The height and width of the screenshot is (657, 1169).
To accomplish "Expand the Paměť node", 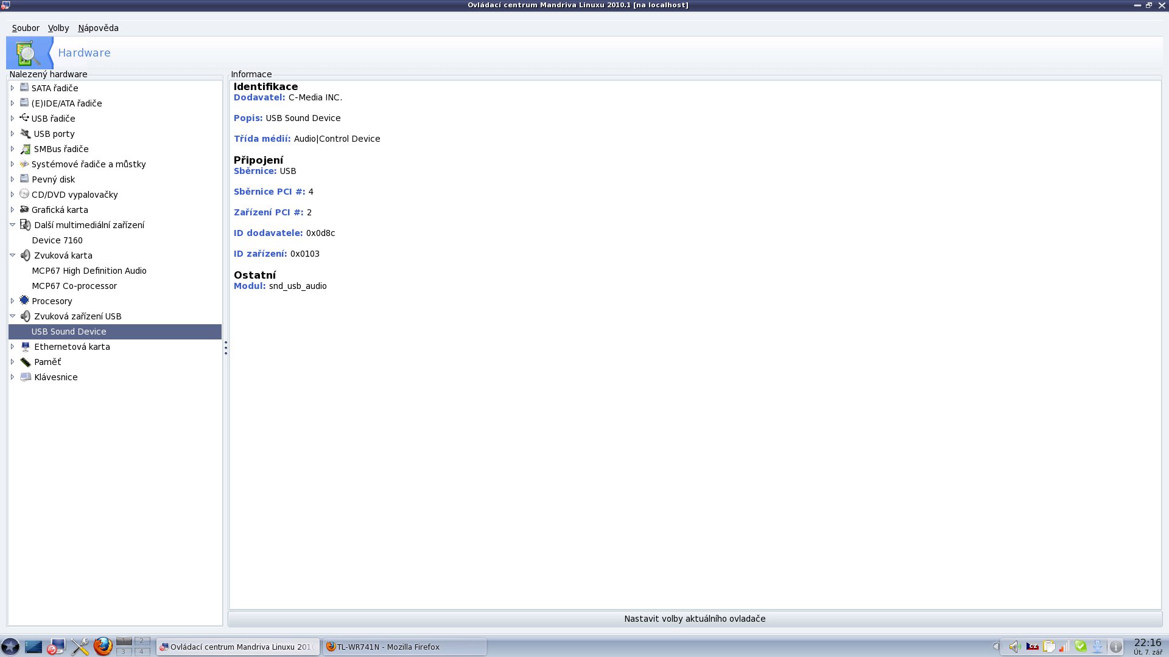I will pos(12,362).
